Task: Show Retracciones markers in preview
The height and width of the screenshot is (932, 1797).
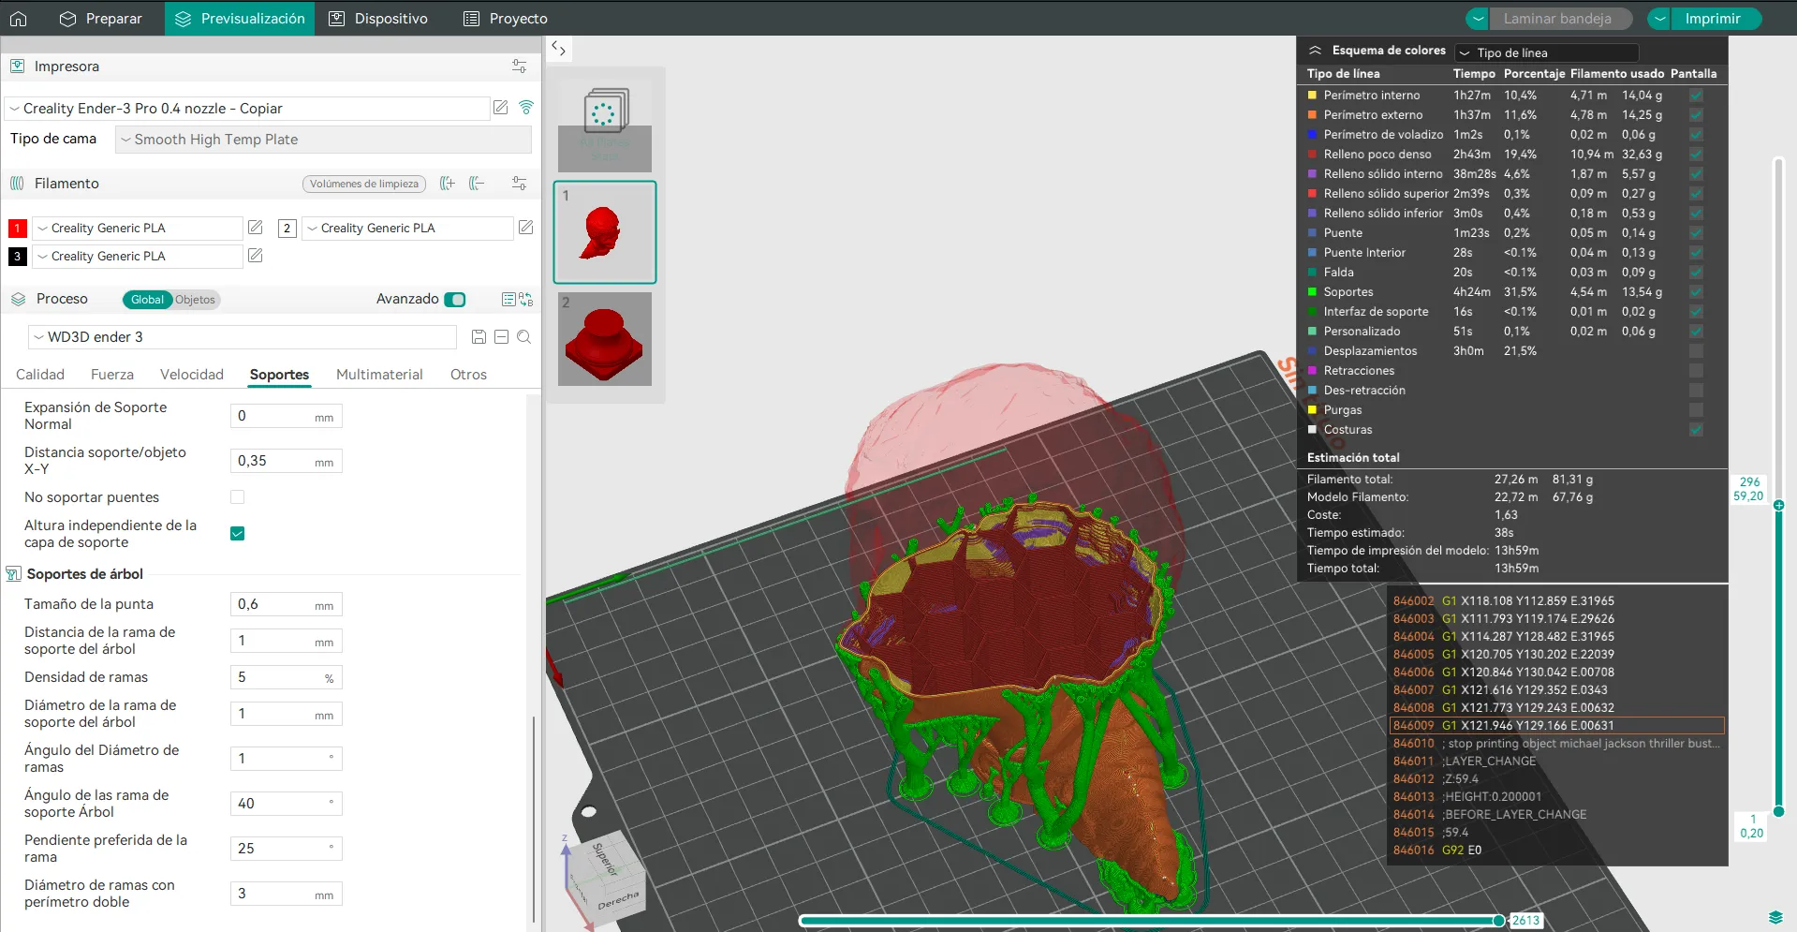Action: 1696,371
